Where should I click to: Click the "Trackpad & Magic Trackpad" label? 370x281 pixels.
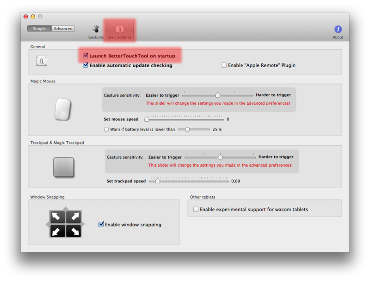click(x=57, y=143)
